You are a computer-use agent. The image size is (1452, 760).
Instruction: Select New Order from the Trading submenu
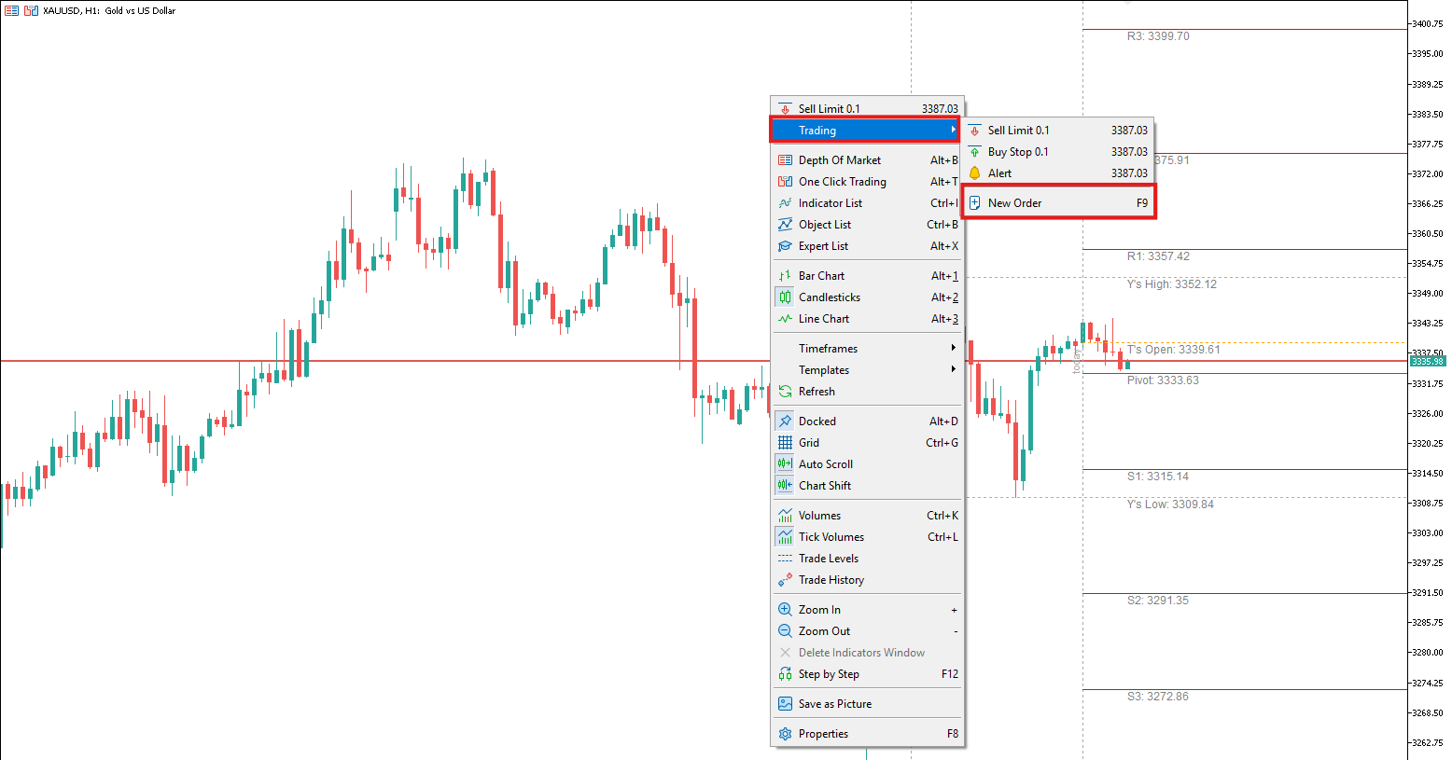[1014, 203]
